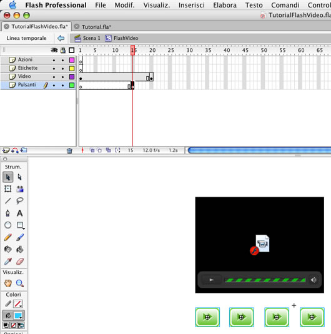Screen dimensions: 331x334
Task: Click the Delete Layer trash icon
Action: (69, 151)
